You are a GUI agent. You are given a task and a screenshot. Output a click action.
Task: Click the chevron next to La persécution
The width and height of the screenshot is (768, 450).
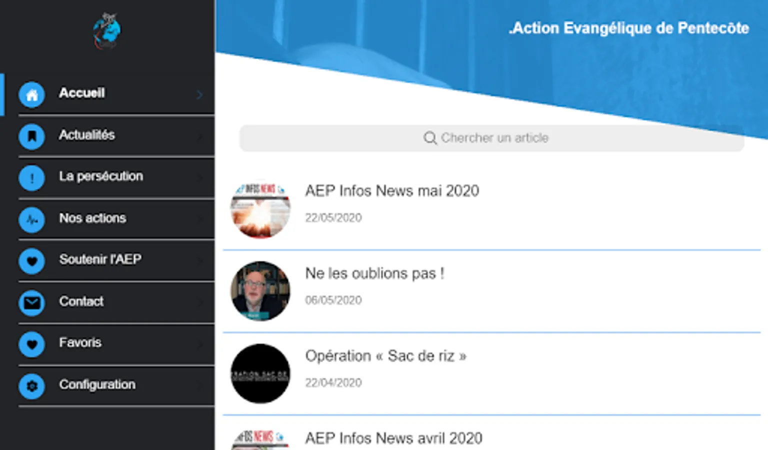click(x=199, y=177)
